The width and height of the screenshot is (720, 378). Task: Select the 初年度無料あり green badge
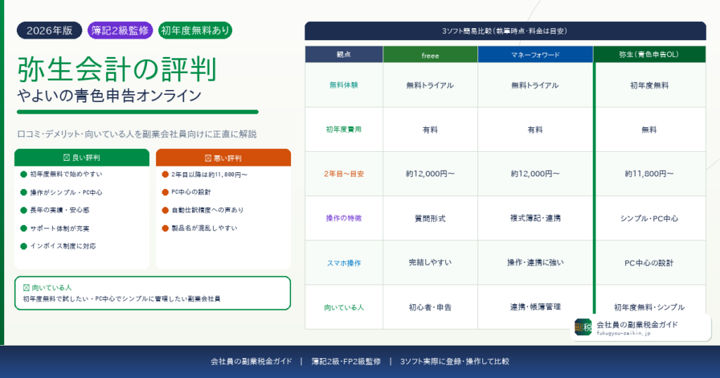(x=195, y=30)
